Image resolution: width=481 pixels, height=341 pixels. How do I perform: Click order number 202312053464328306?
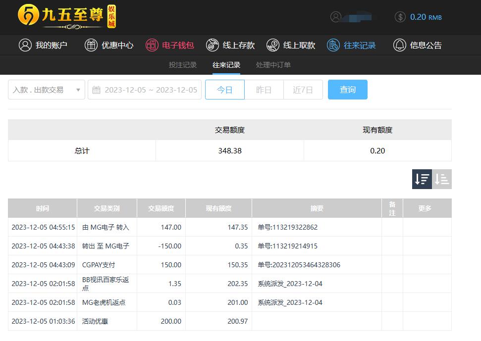click(299, 265)
